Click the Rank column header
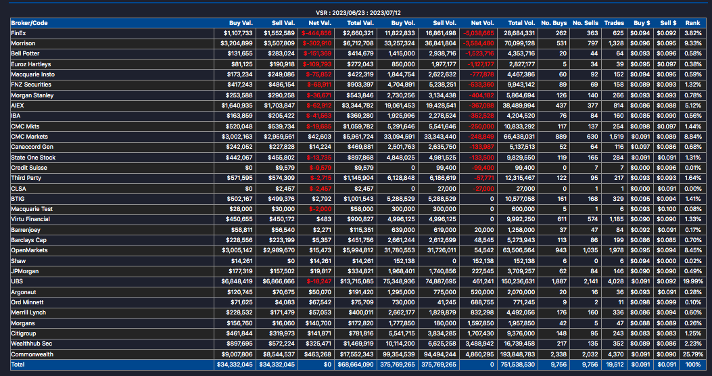712x376 pixels. coord(693,23)
